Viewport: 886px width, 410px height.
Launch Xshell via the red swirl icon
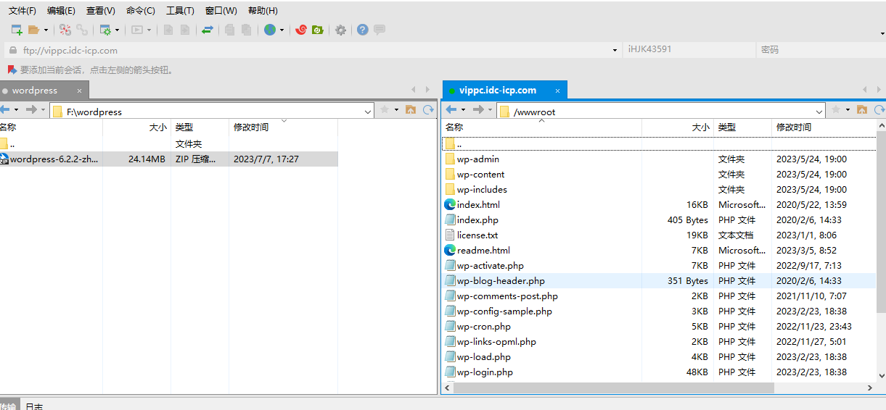(x=301, y=30)
